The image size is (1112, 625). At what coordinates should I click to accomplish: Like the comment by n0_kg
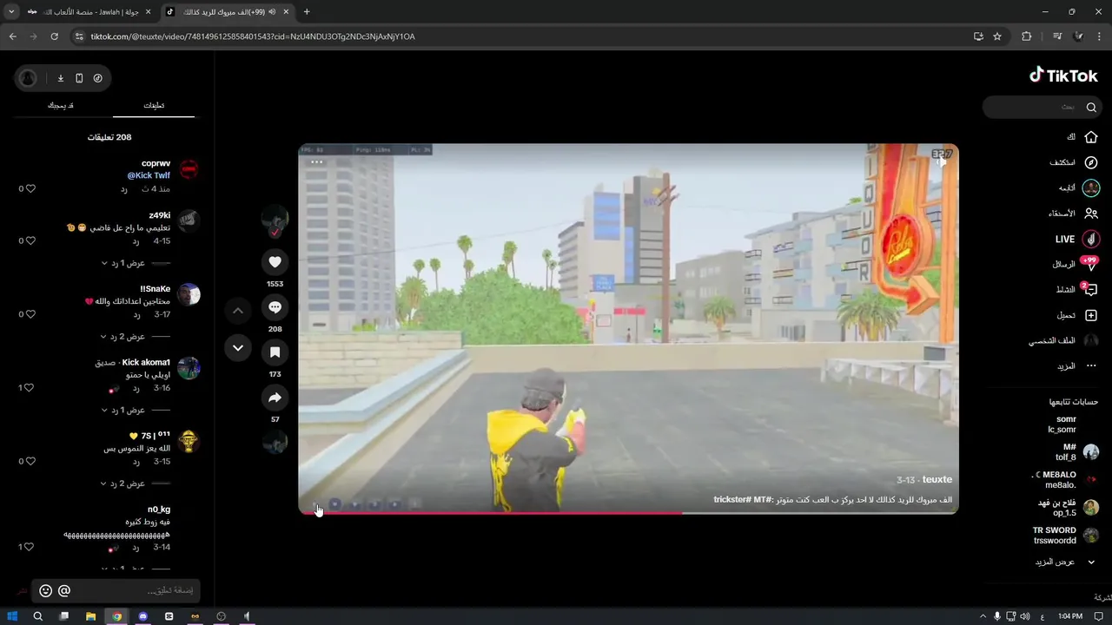(x=27, y=547)
